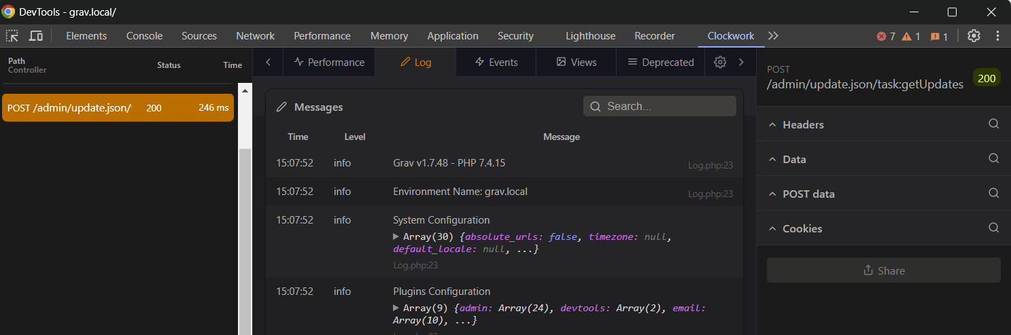Open Clockwork Performance section tab
The image size is (1011, 335).
(329, 62)
